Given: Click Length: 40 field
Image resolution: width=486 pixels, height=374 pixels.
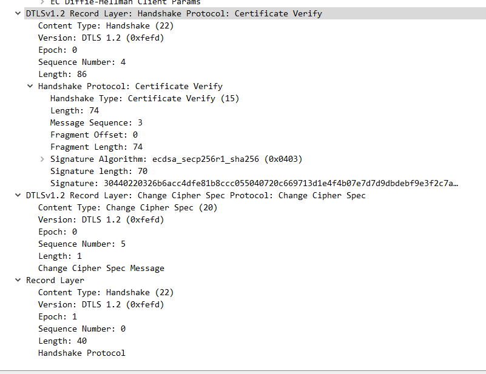Looking at the screenshot, I should click(x=62, y=341).
